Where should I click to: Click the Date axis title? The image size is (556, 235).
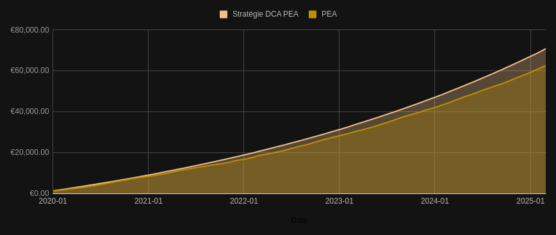(x=299, y=220)
